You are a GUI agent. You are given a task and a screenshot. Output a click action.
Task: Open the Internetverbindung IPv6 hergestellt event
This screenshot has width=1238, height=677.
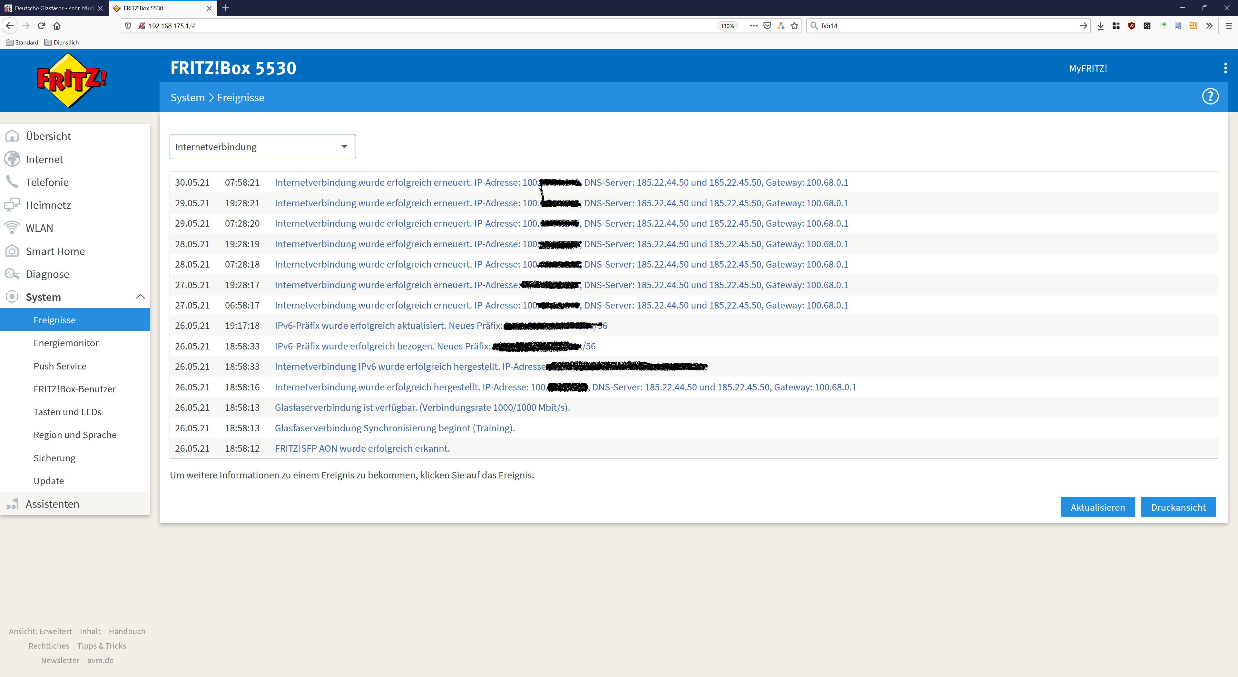(693, 367)
